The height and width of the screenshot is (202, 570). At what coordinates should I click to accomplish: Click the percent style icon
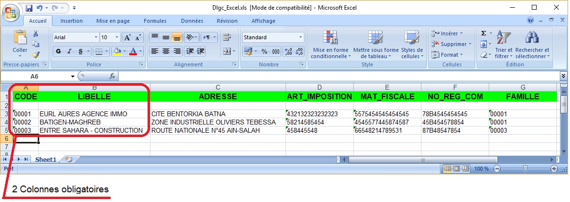coord(264,51)
